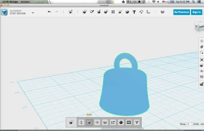Open the 123D Design menu bar item
This screenshot has height=131, width=204.
tap(10, 2)
